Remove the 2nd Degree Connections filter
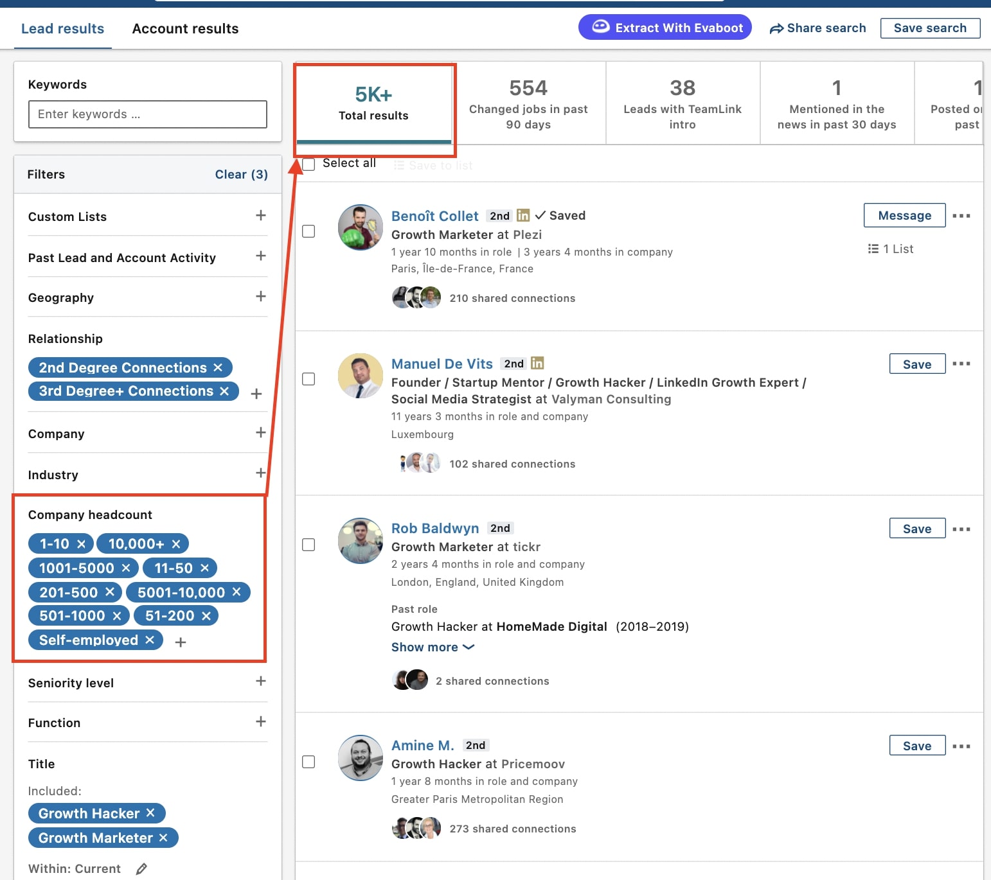991x880 pixels. (218, 367)
